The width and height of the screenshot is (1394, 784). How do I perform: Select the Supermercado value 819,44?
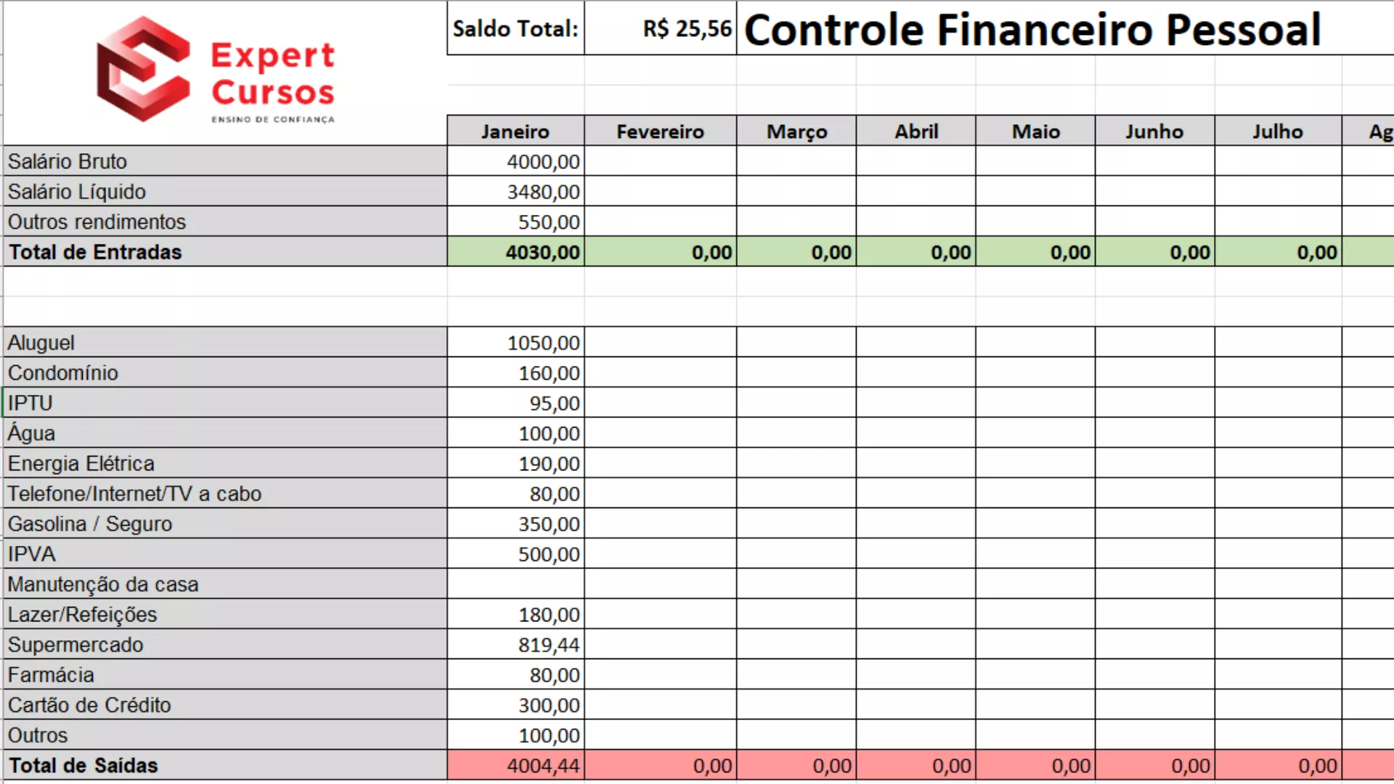point(515,645)
